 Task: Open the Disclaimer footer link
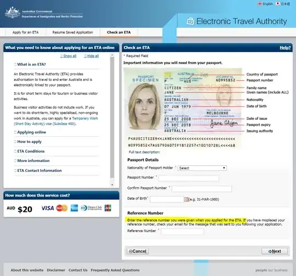(x=56, y=270)
